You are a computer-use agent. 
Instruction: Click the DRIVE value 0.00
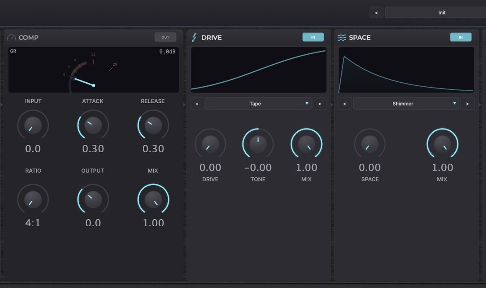click(210, 167)
